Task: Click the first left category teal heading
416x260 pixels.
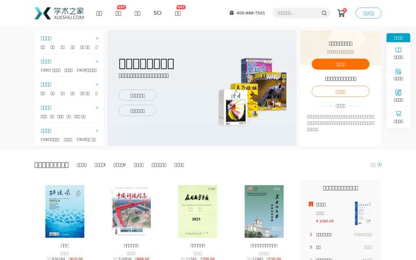Action: (46, 38)
